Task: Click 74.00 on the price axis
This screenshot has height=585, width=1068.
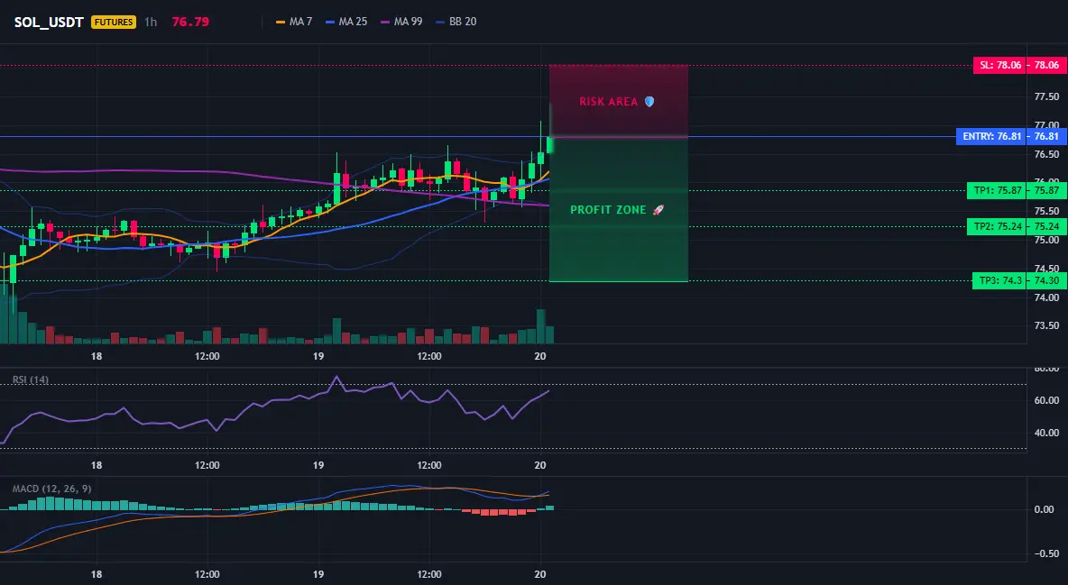Action: 1047,297
